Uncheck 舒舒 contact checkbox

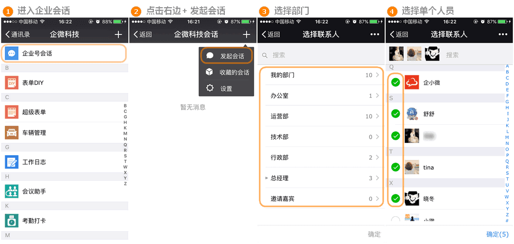[396, 114]
